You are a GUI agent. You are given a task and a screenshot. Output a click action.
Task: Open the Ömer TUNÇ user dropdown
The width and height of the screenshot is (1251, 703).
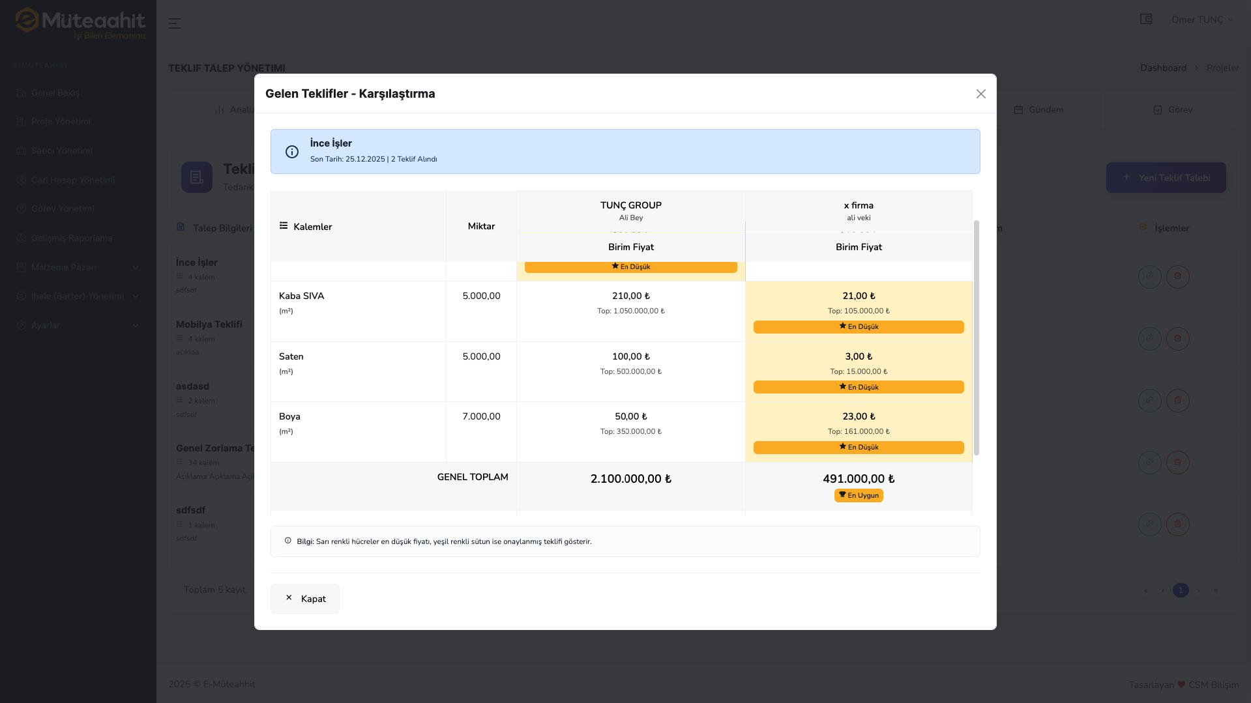click(1201, 20)
